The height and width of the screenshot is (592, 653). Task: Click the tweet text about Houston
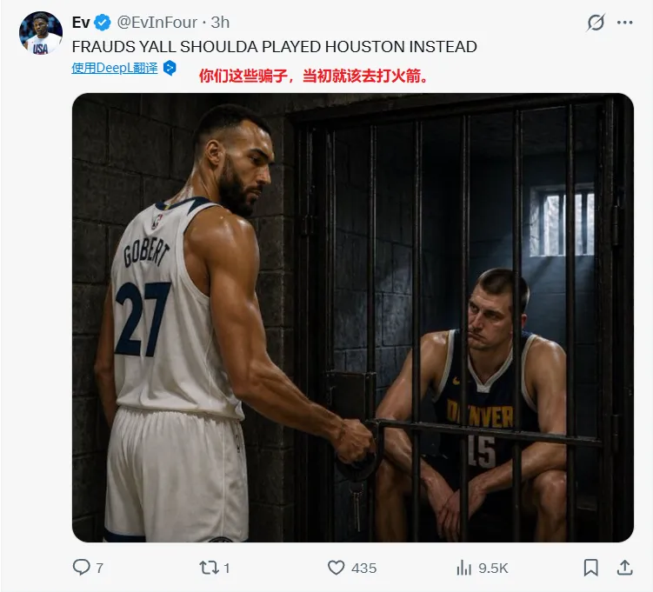click(x=274, y=47)
